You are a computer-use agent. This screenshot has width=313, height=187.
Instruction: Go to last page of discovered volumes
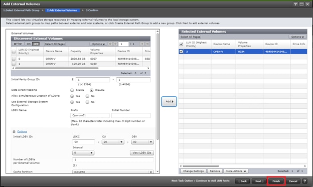(147, 44)
